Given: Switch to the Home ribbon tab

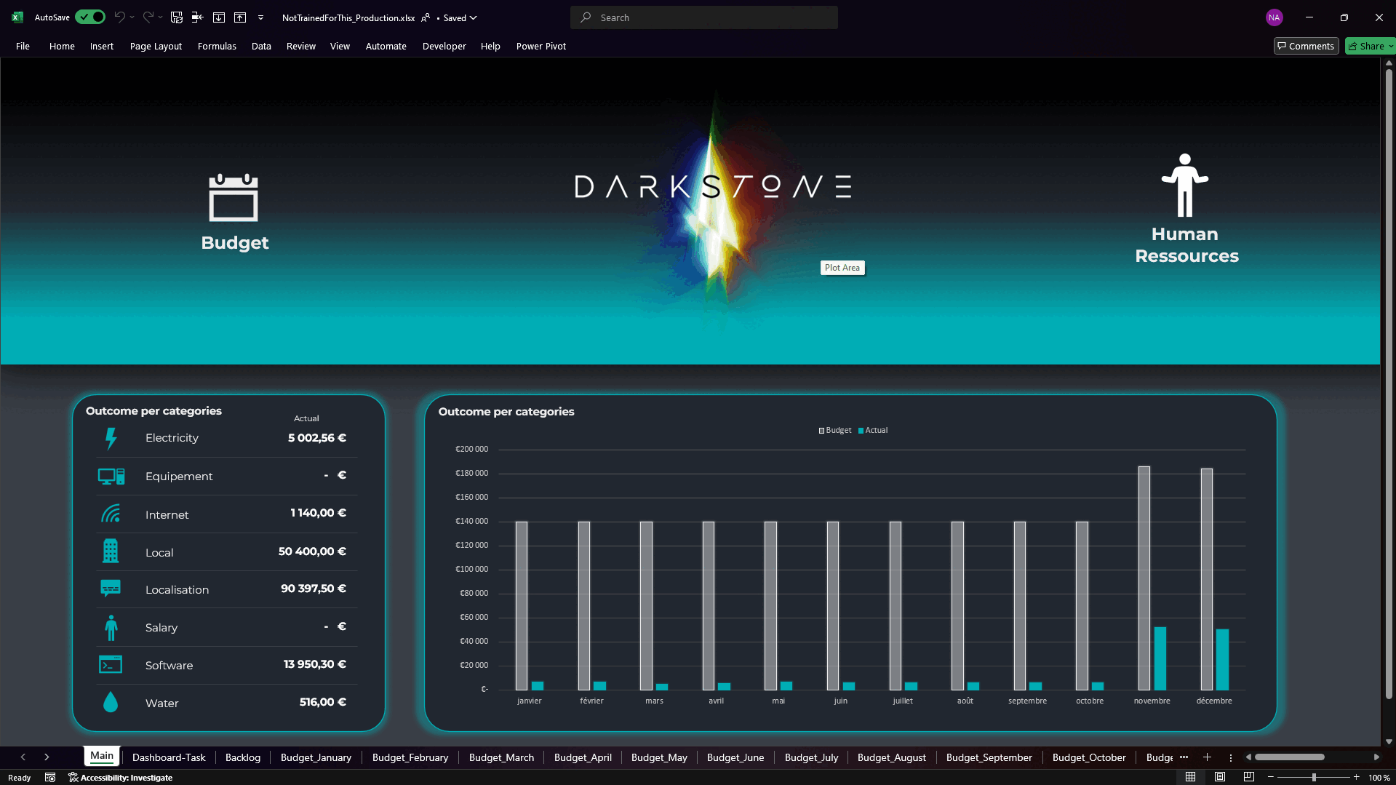Looking at the screenshot, I should tap(62, 46).
